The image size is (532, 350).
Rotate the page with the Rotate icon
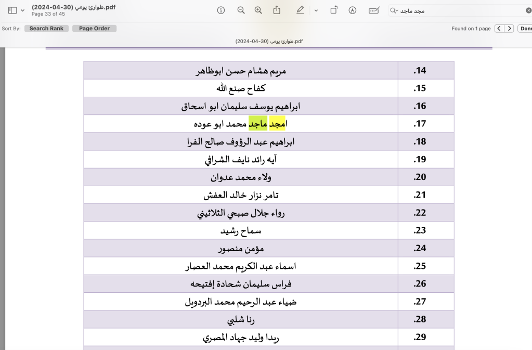334,10
